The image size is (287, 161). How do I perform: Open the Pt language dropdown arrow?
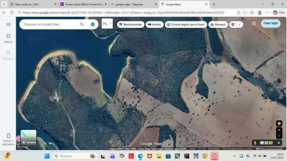[x=111, y=23]
